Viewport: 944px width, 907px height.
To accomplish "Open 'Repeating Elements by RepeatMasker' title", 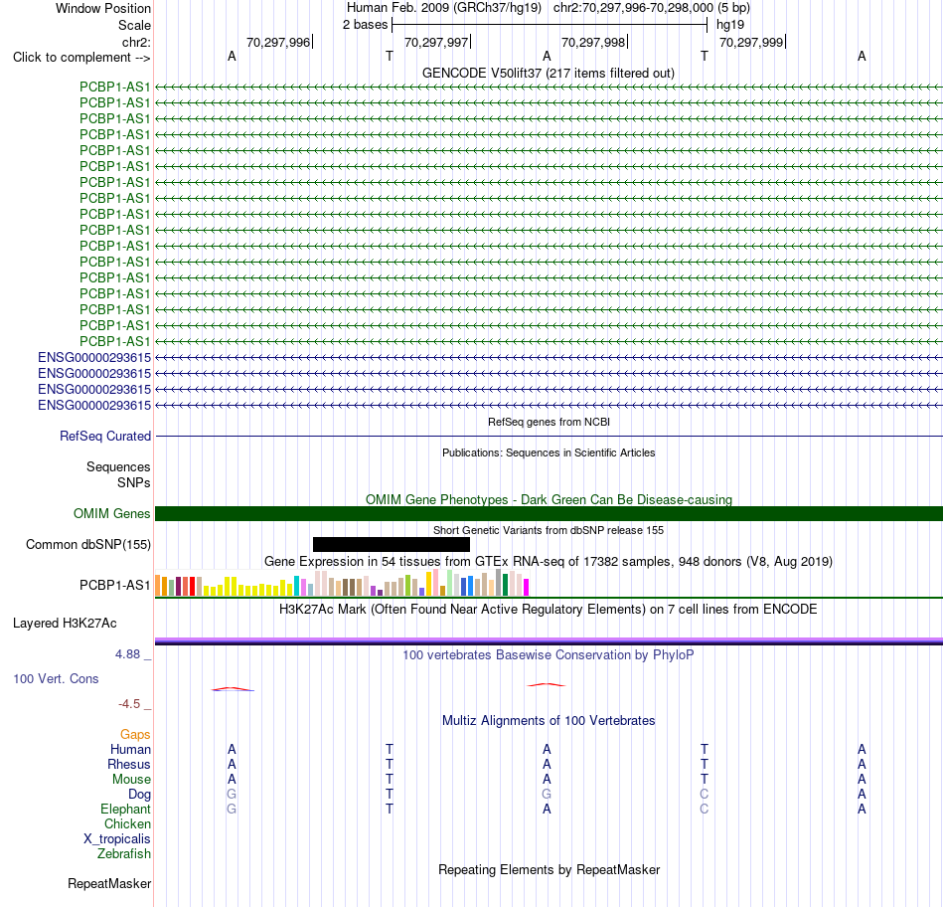I will (x=549, y=869).
